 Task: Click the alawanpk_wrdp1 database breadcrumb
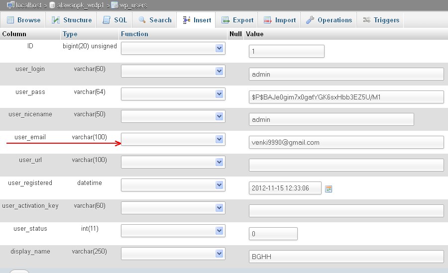point(80,5)
